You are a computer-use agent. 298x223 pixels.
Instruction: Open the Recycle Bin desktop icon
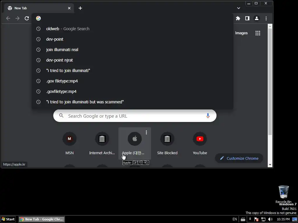[x=283, y=194]
